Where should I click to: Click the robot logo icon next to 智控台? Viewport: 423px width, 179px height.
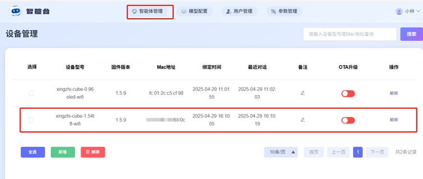pyautogui.click(x=16, y=11)
